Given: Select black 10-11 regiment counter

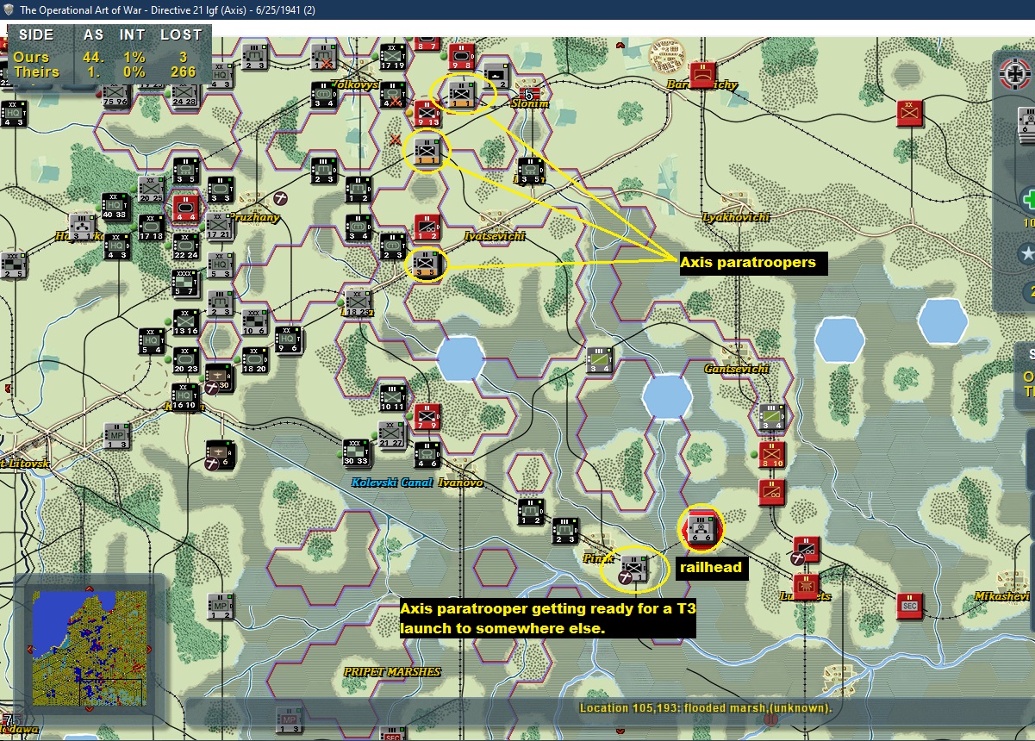Looking at the screenshot, I should click(392, 399).
